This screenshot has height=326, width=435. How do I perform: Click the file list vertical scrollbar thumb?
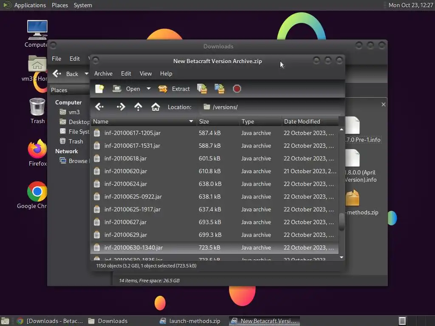tap(342, 222)
